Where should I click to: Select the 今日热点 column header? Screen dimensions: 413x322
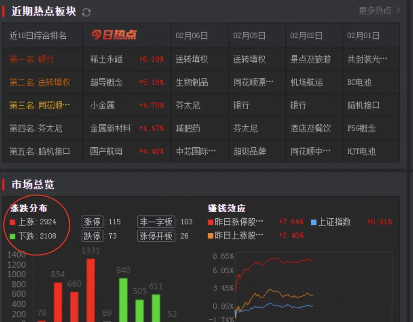pyautogui.click(x=114, y=35)
